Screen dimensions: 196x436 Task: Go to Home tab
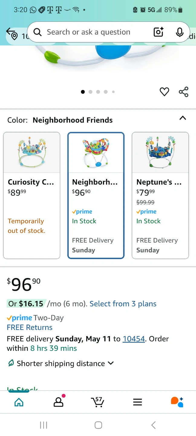click(19, 402)
